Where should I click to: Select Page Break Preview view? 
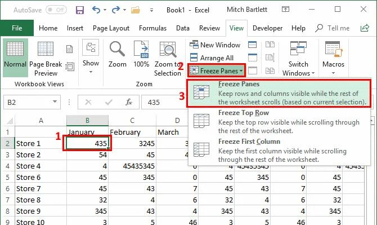tap(46, 59)
